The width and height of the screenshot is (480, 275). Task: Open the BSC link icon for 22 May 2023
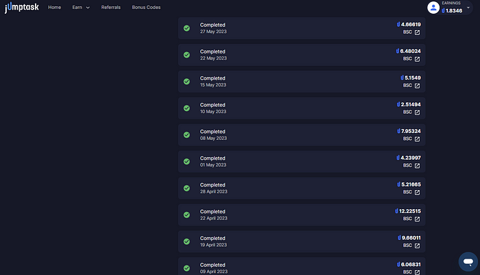coord(417,59)
